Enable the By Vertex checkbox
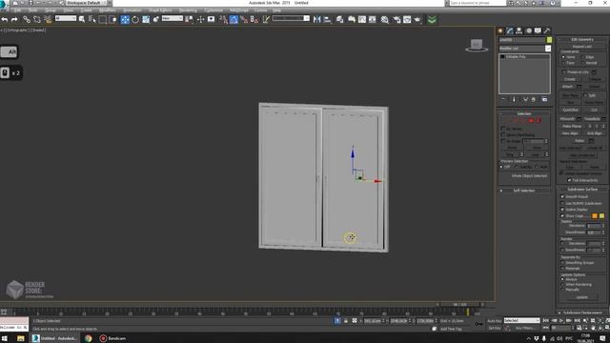Screen dimensions: 610x343 [x=502, y=129]
